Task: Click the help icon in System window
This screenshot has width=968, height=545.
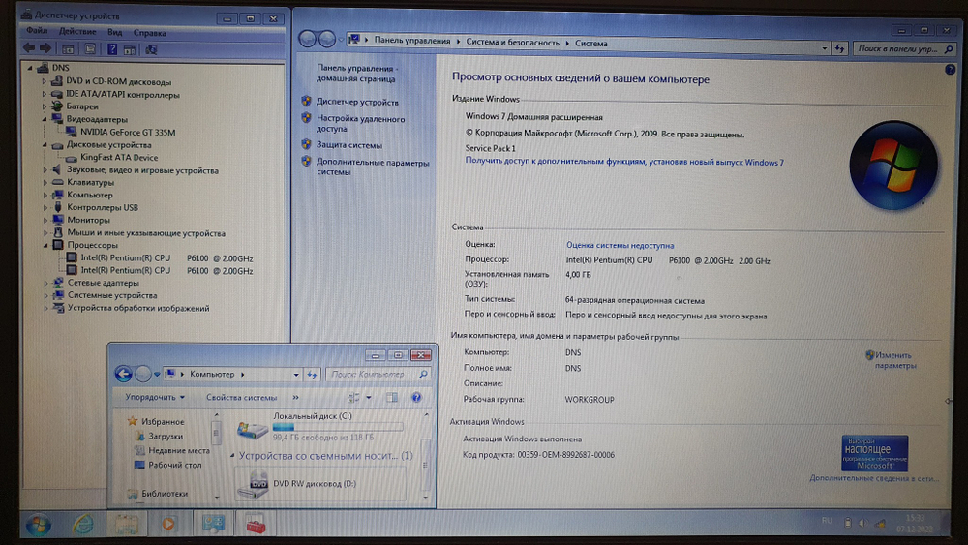Action: (x=950, y=70)
